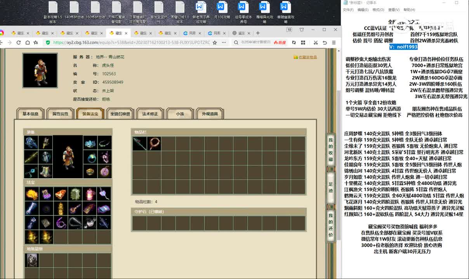The width and height of the screenshot is (469, 279).
Task: Click the blue helmet in equipment panel
Action: tap(31, 143)
